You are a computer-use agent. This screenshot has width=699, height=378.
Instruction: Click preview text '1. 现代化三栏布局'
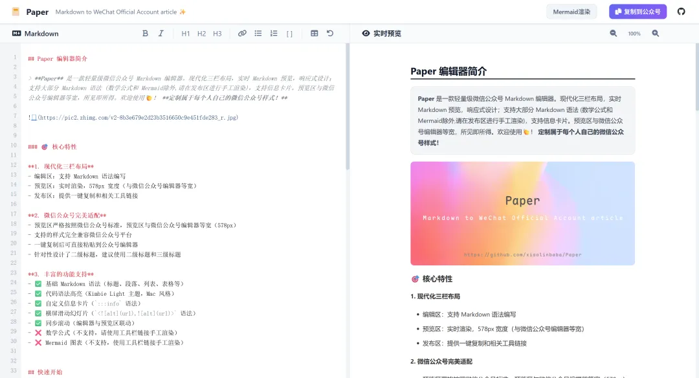click(435, 296)
